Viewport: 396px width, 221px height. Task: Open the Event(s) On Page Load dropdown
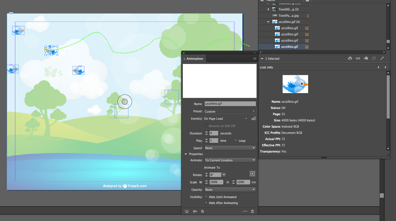226,119
